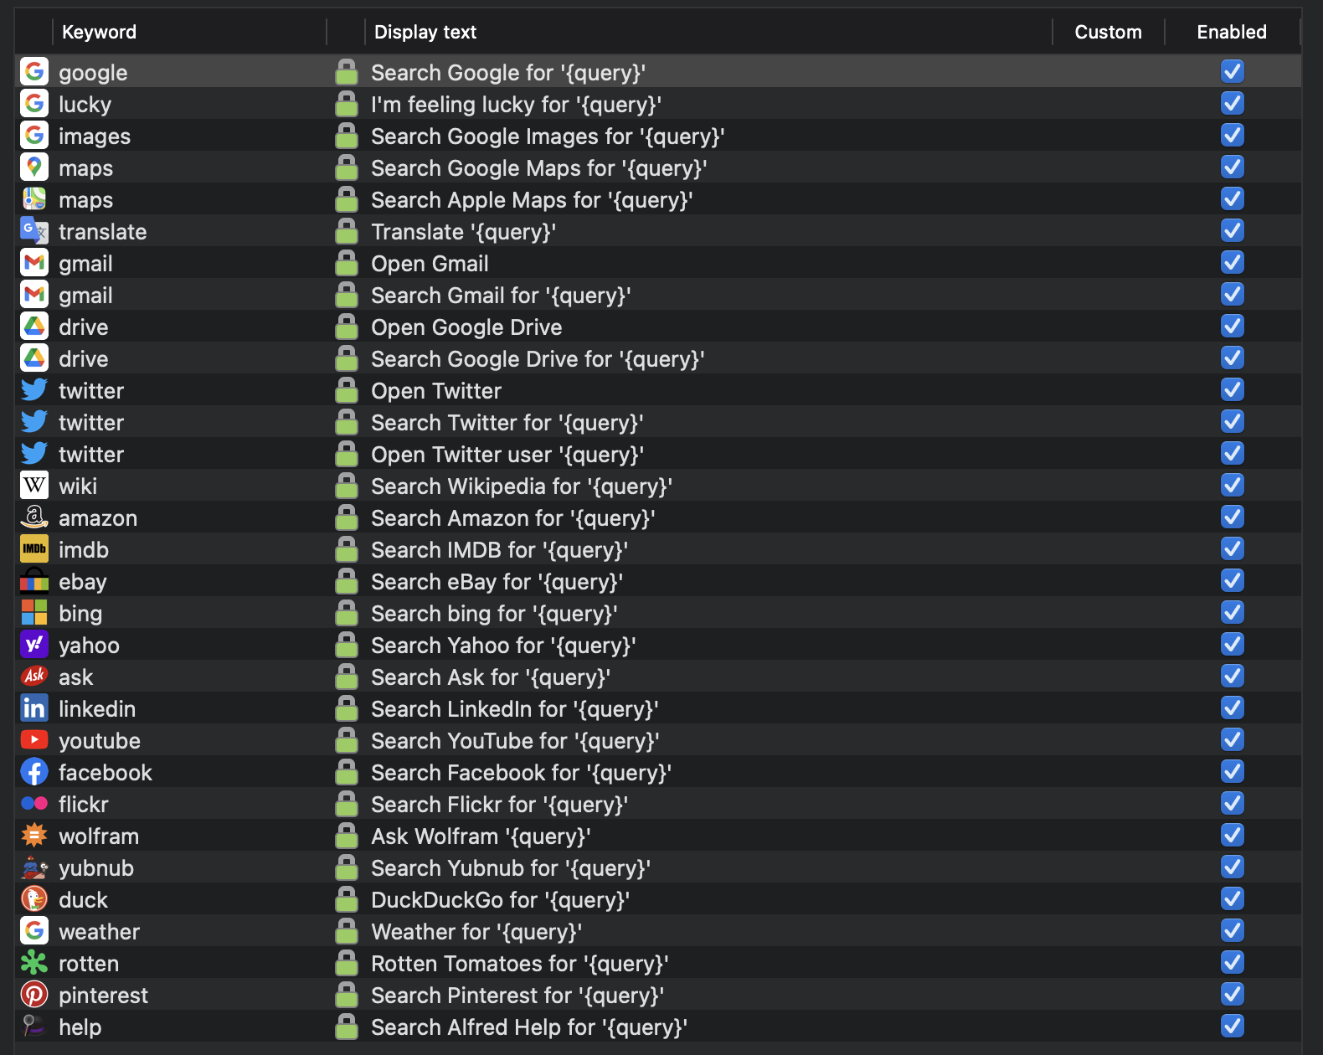Click the Yubnub icon

click(34, 867)
